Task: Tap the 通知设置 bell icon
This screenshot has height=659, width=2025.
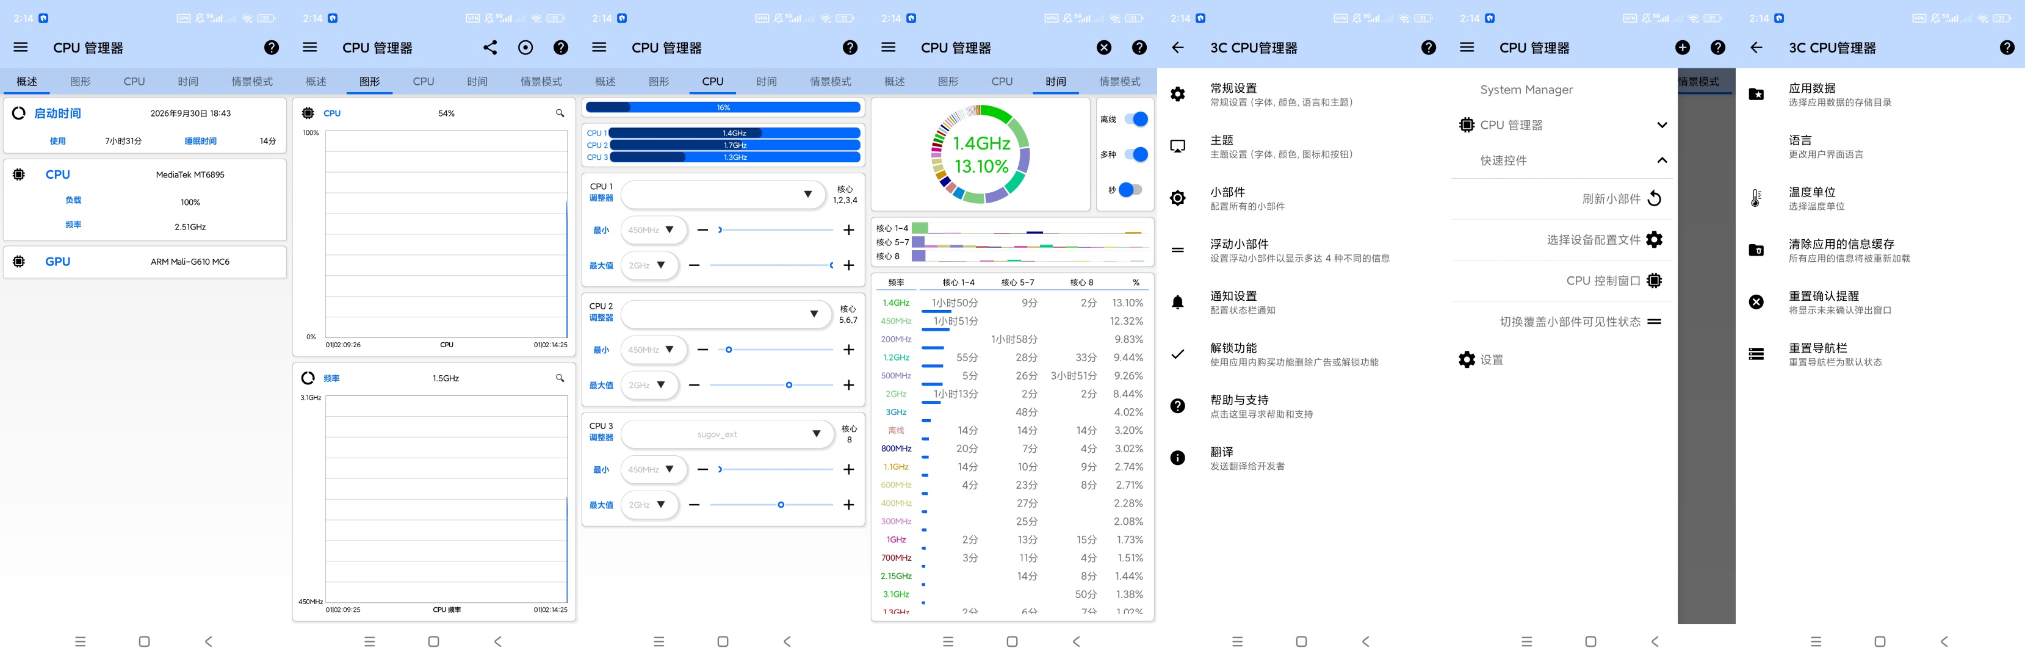Action: coord(1177,302)
